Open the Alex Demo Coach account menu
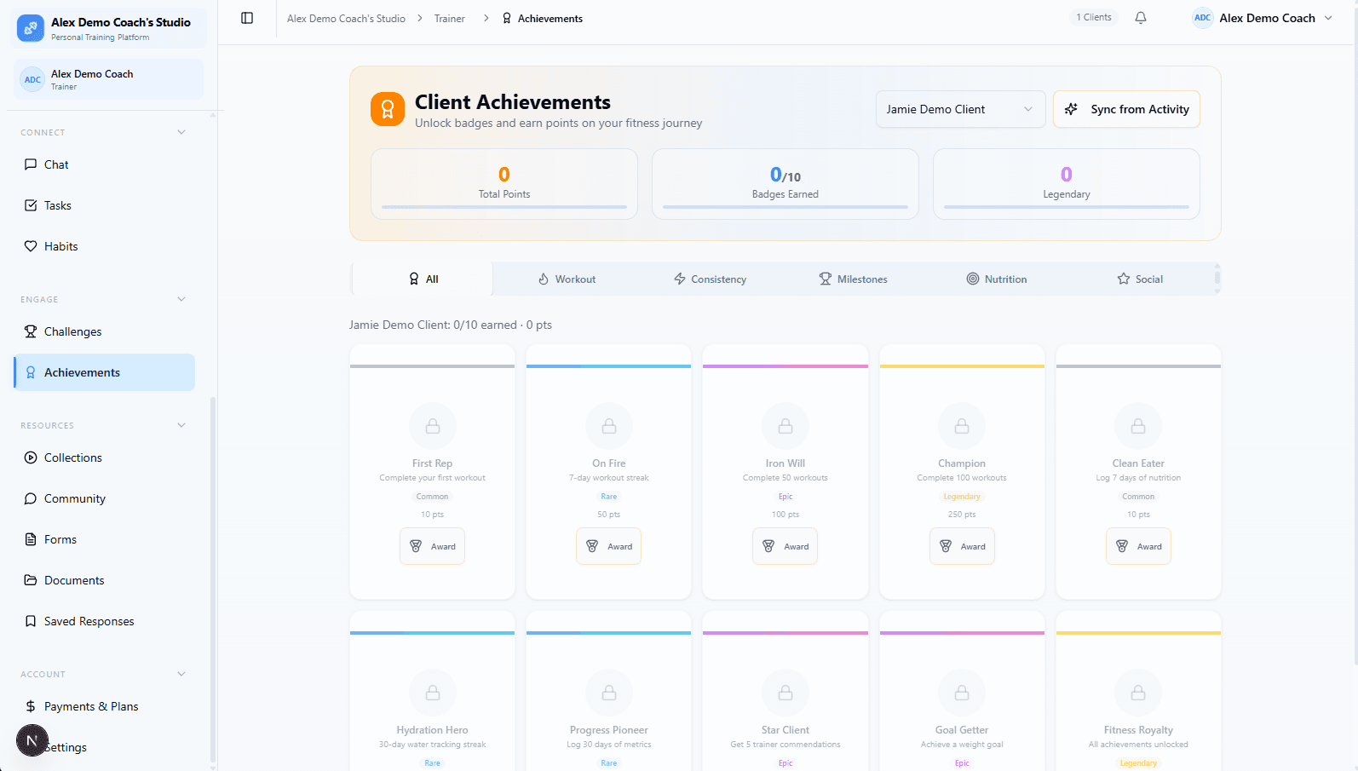Image resolution: width=1358 pixels, height=771 pixels. pos(1263,18)
